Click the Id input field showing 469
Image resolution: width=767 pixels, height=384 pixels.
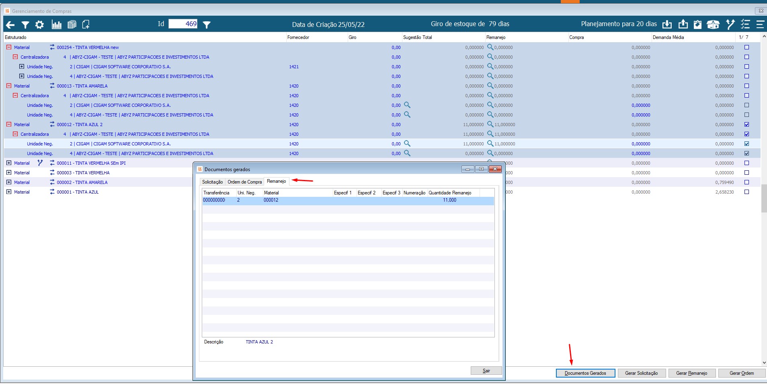coord(183,24)
